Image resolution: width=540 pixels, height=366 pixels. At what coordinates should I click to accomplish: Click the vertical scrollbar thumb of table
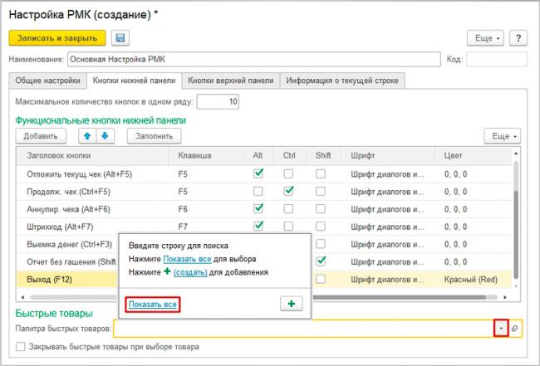coord(516,234)
